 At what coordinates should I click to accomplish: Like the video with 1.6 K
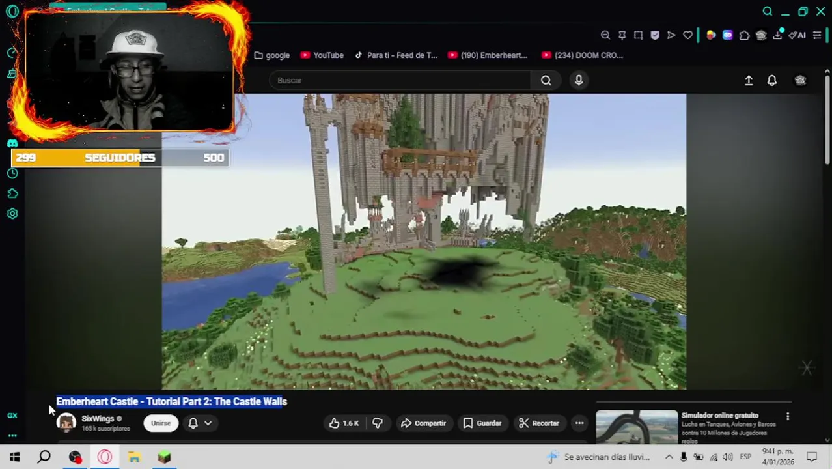[344, 423]
